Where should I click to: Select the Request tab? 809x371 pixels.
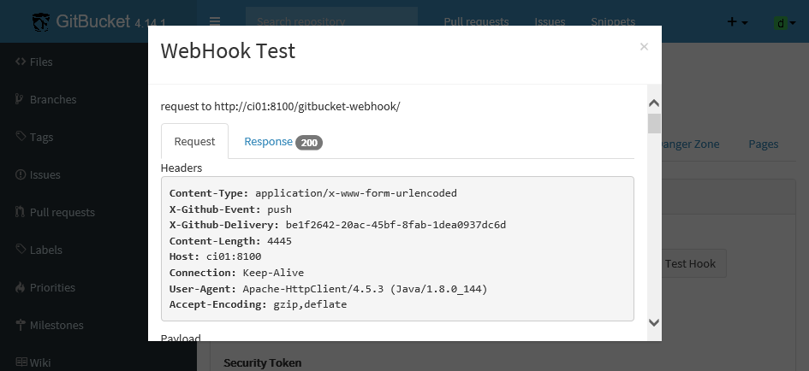click(x=194, y=142)
